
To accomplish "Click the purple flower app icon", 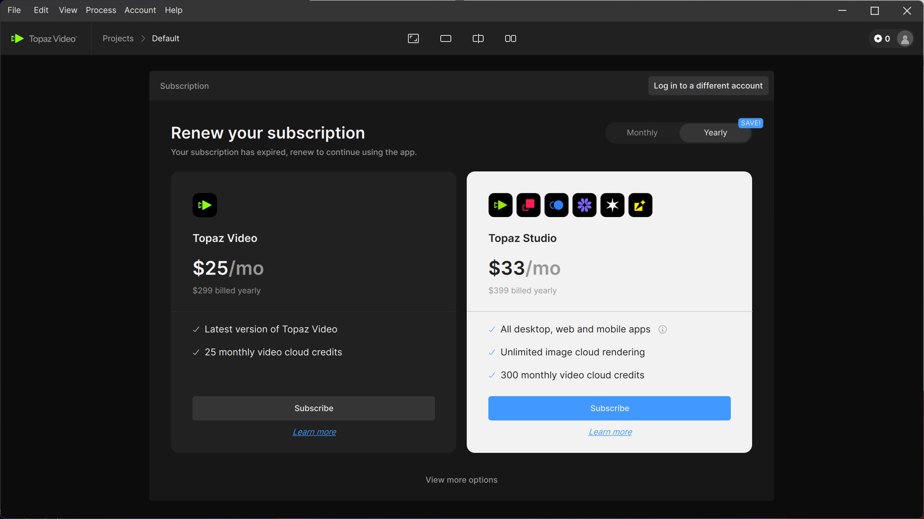I will 584,205.
